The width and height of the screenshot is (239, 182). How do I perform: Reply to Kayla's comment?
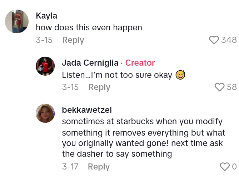pos(73,40)
